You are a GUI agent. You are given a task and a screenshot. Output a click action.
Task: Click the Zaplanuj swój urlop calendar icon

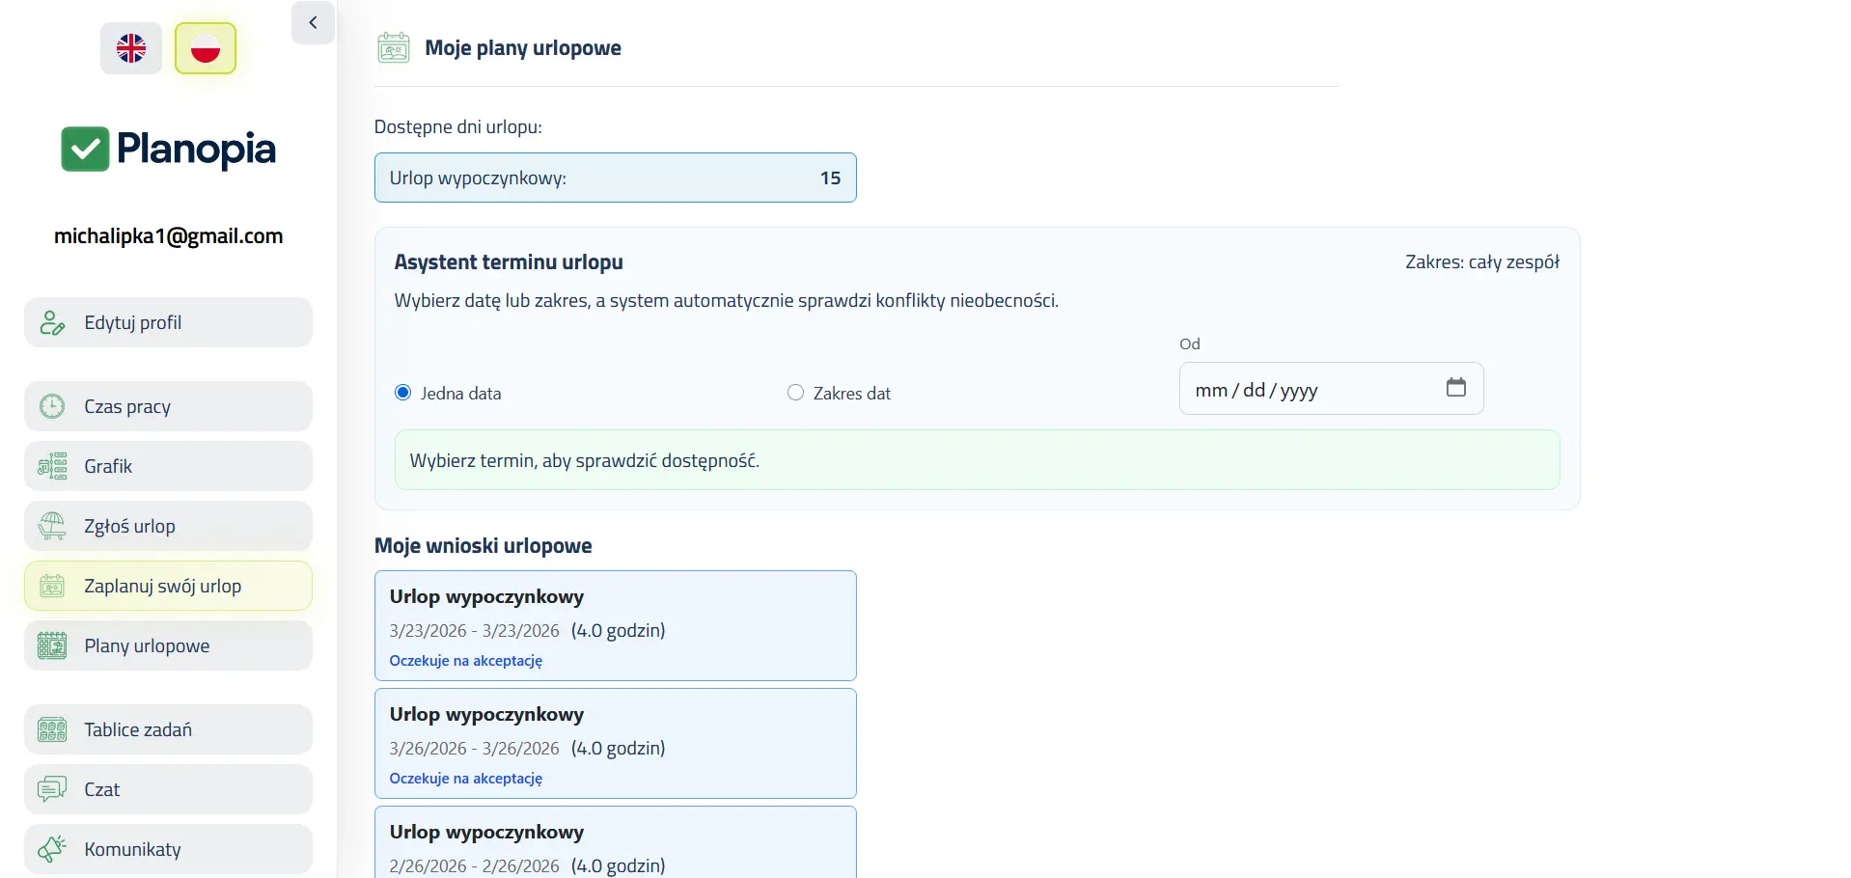pyautogui.click(x=52, y=586)
